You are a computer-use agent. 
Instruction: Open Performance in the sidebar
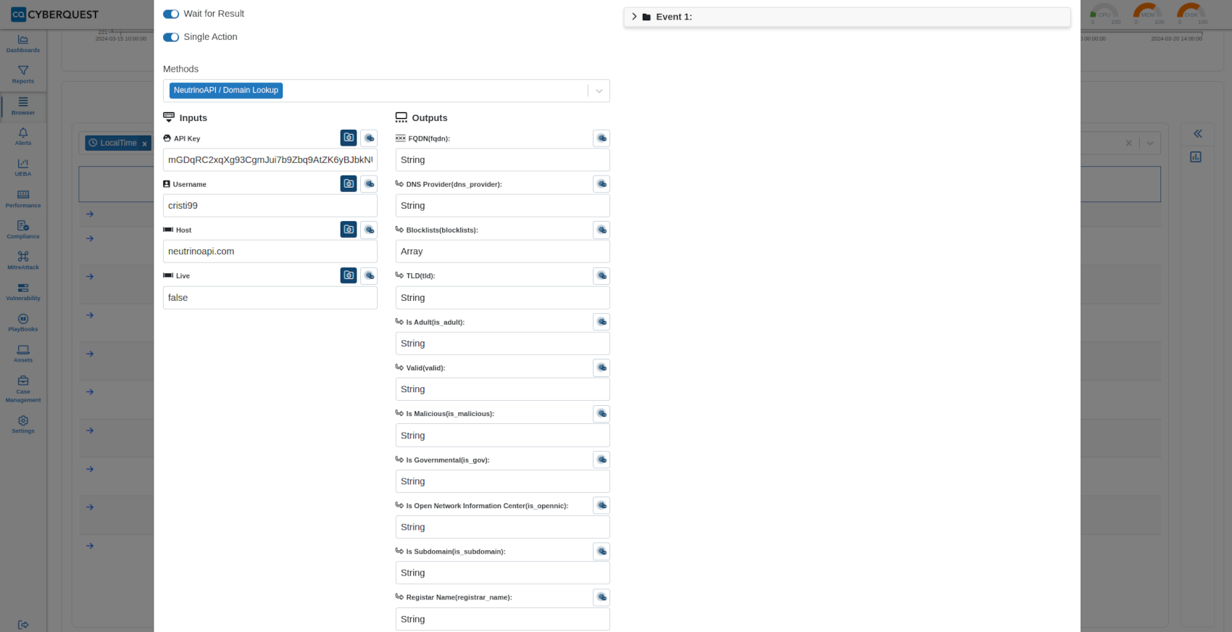23,199
